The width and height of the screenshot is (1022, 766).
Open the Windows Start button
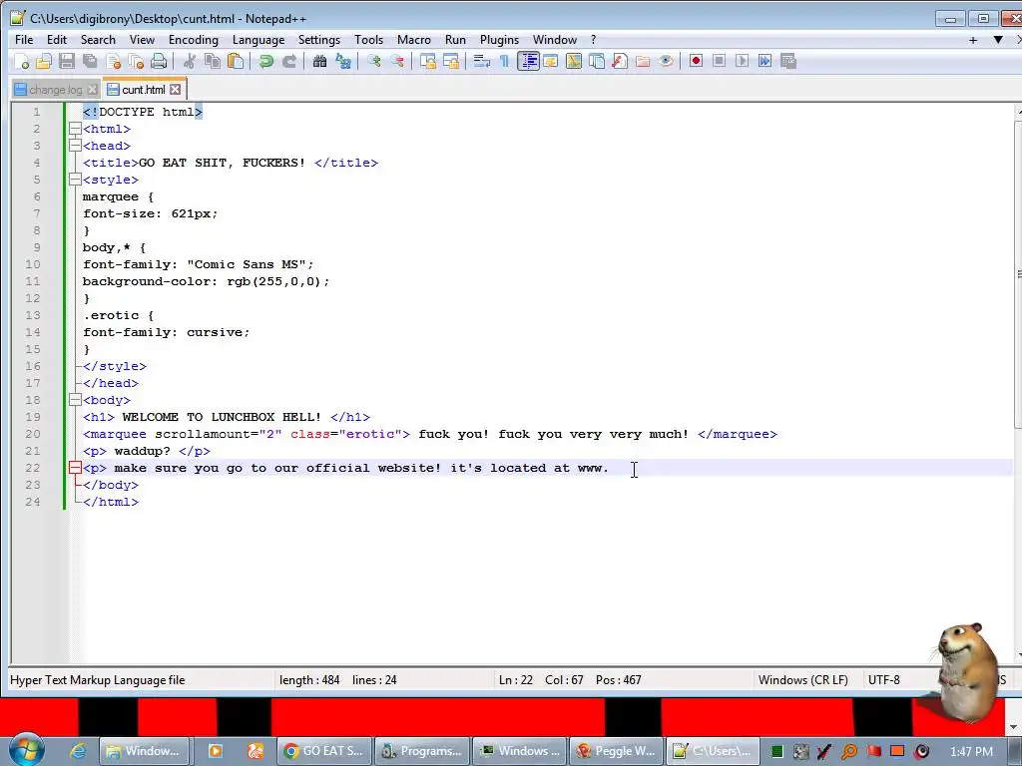(x=27, y=750)
